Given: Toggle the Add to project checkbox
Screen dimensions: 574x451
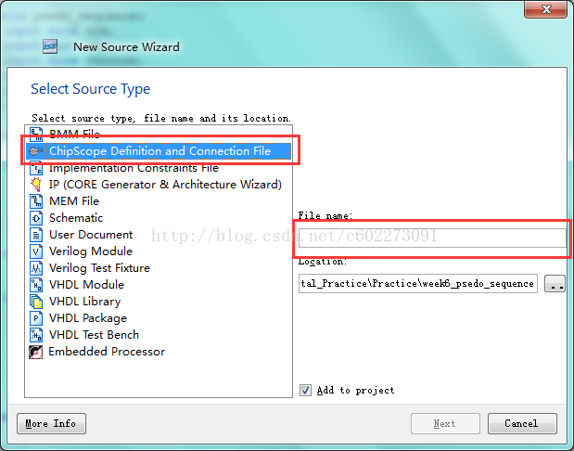Looking at the screenshot, I should pyautogui.click(x=305, y=390).
